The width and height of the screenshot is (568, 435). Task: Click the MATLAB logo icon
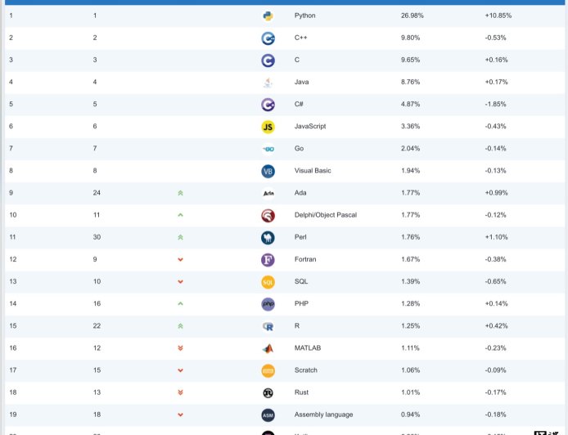(x=268, y=348)
